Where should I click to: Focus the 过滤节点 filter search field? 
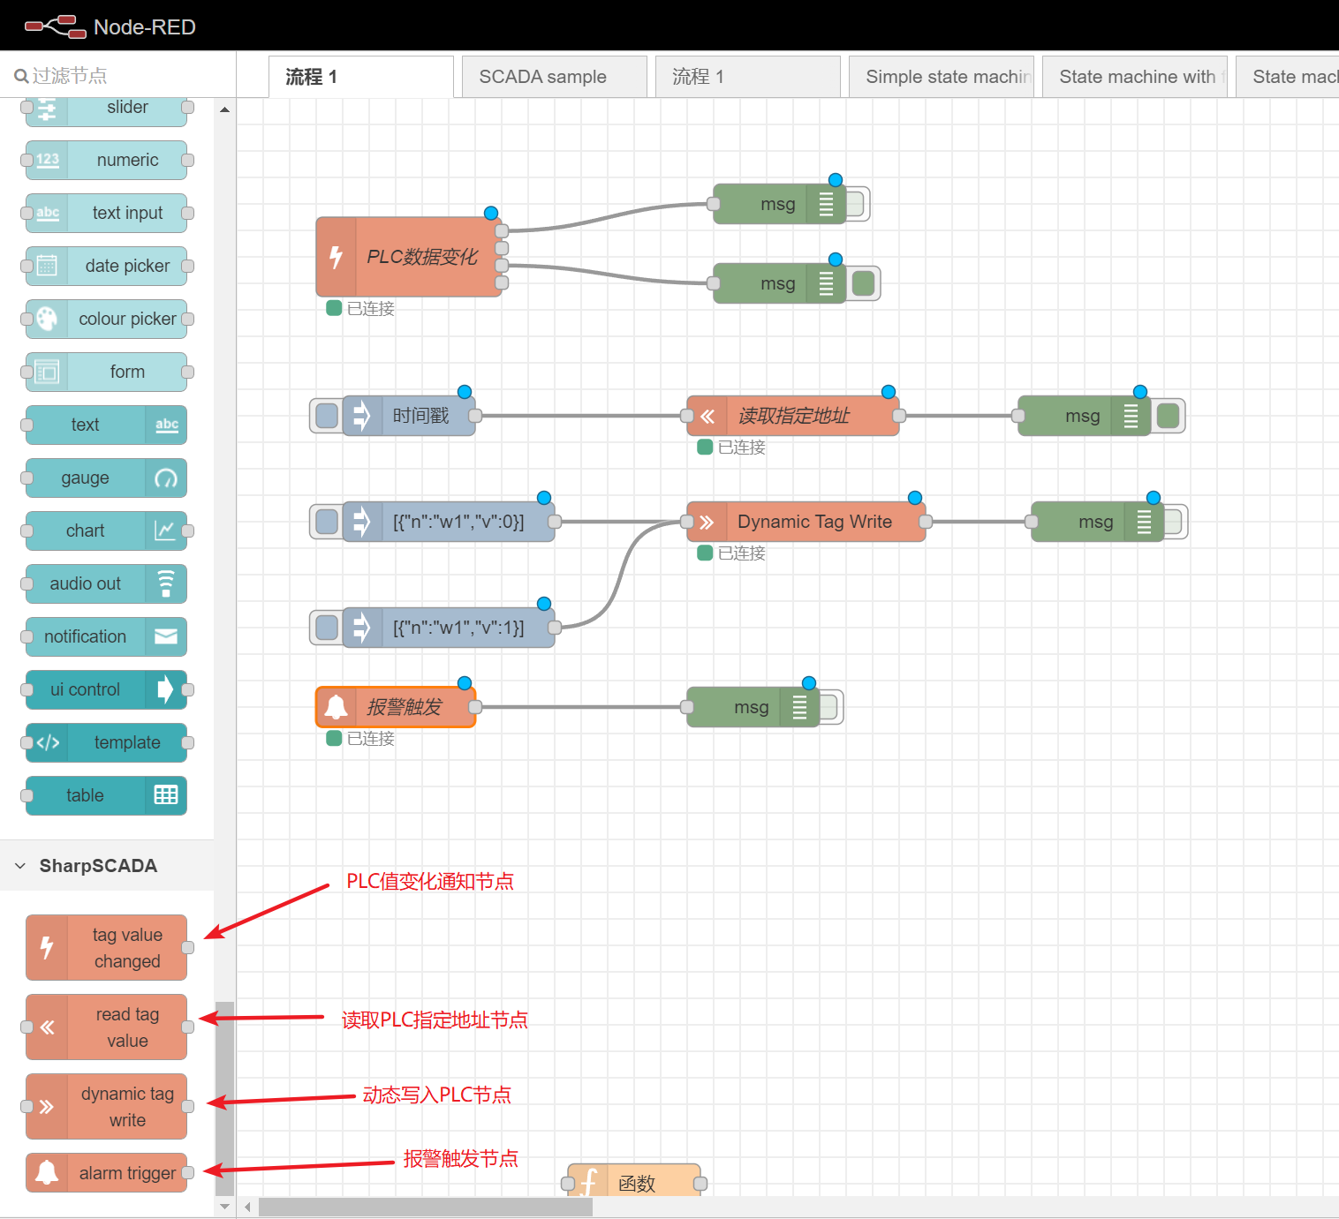tap(117, 76)
